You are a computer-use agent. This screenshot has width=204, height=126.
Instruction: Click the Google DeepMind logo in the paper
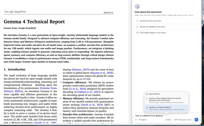[15, 12]
